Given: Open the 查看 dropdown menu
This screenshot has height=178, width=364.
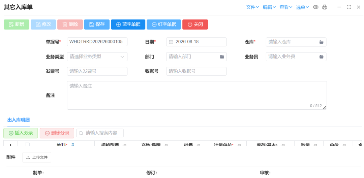Looking at the screenshot, I should coord(286,7).
